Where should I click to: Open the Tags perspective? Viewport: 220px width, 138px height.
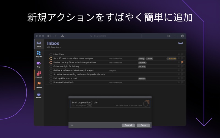[39, 65]
